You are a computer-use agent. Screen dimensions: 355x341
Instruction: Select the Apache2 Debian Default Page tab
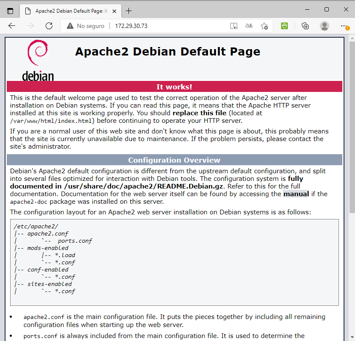point(71,11)
